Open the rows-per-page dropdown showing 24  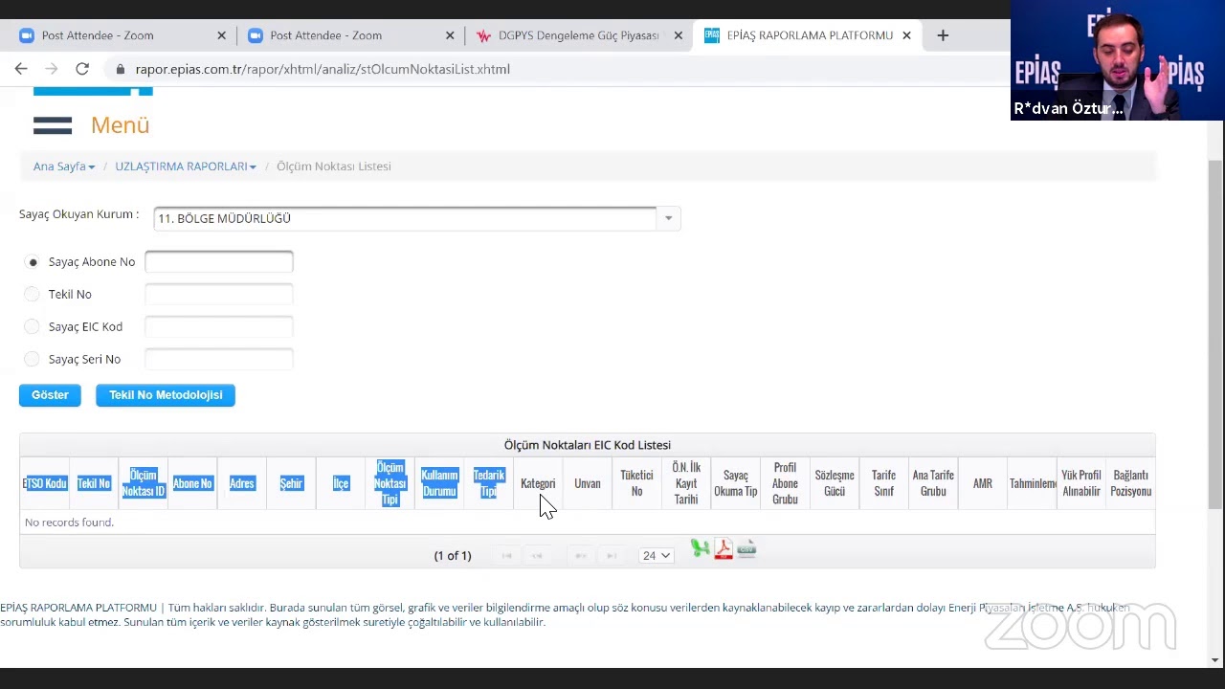coord(657,555)
